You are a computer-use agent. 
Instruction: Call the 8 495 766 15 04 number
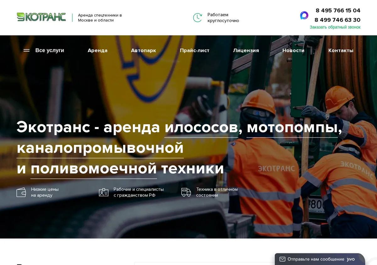tap(338, 10)
